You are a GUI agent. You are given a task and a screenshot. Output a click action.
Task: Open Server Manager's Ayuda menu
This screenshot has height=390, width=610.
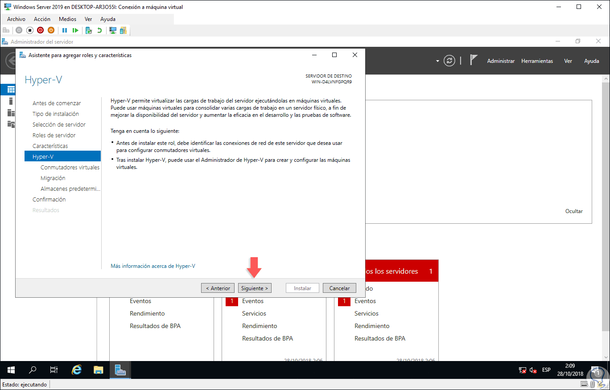pos(592,61)
